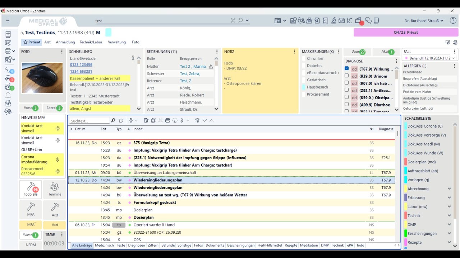Open FOTO panel three-dot menu

(x=62, y=52)
